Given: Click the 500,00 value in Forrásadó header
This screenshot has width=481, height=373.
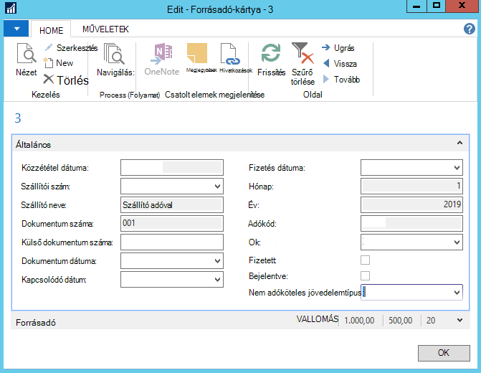Looking at the screenshot, I should coord(400,321).
